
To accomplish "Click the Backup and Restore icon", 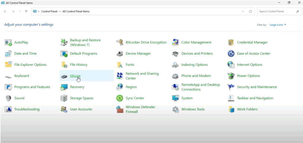I will [x=64, y=43].
